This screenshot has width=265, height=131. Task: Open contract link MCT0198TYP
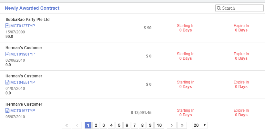tap(23, 54)
